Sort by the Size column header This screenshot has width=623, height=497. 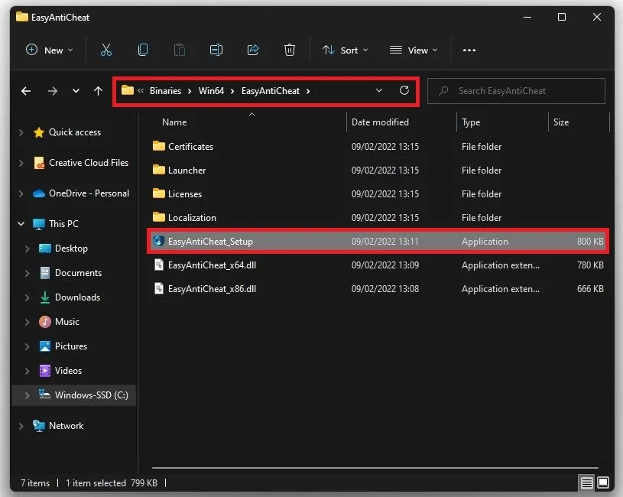pyautogui.click(x=561, y=122)
